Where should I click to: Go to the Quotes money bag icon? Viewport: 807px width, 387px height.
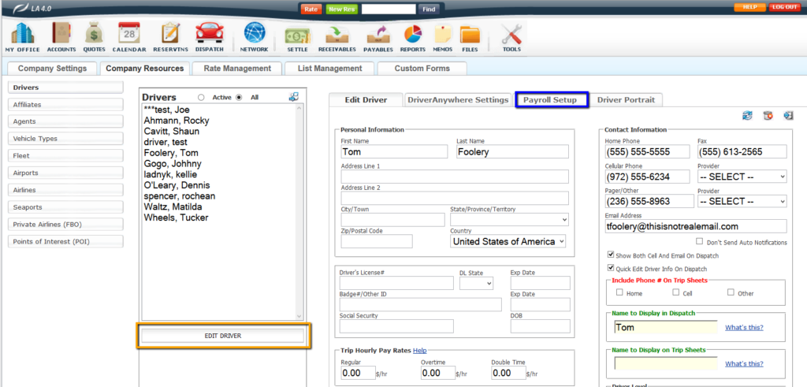[94, 36]
